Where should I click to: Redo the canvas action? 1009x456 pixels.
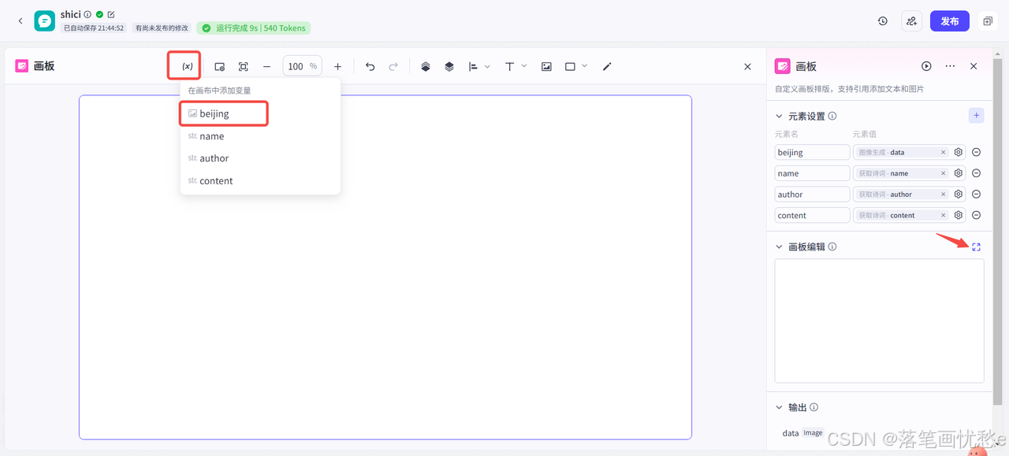point(393,67)
